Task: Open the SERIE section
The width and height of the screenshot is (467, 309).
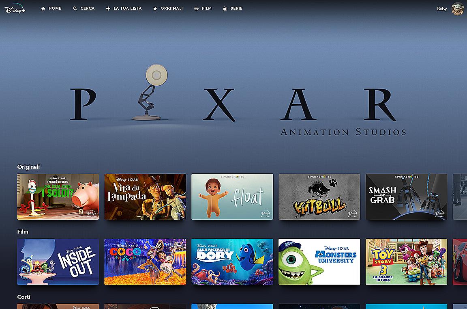Action: (236, 9)
